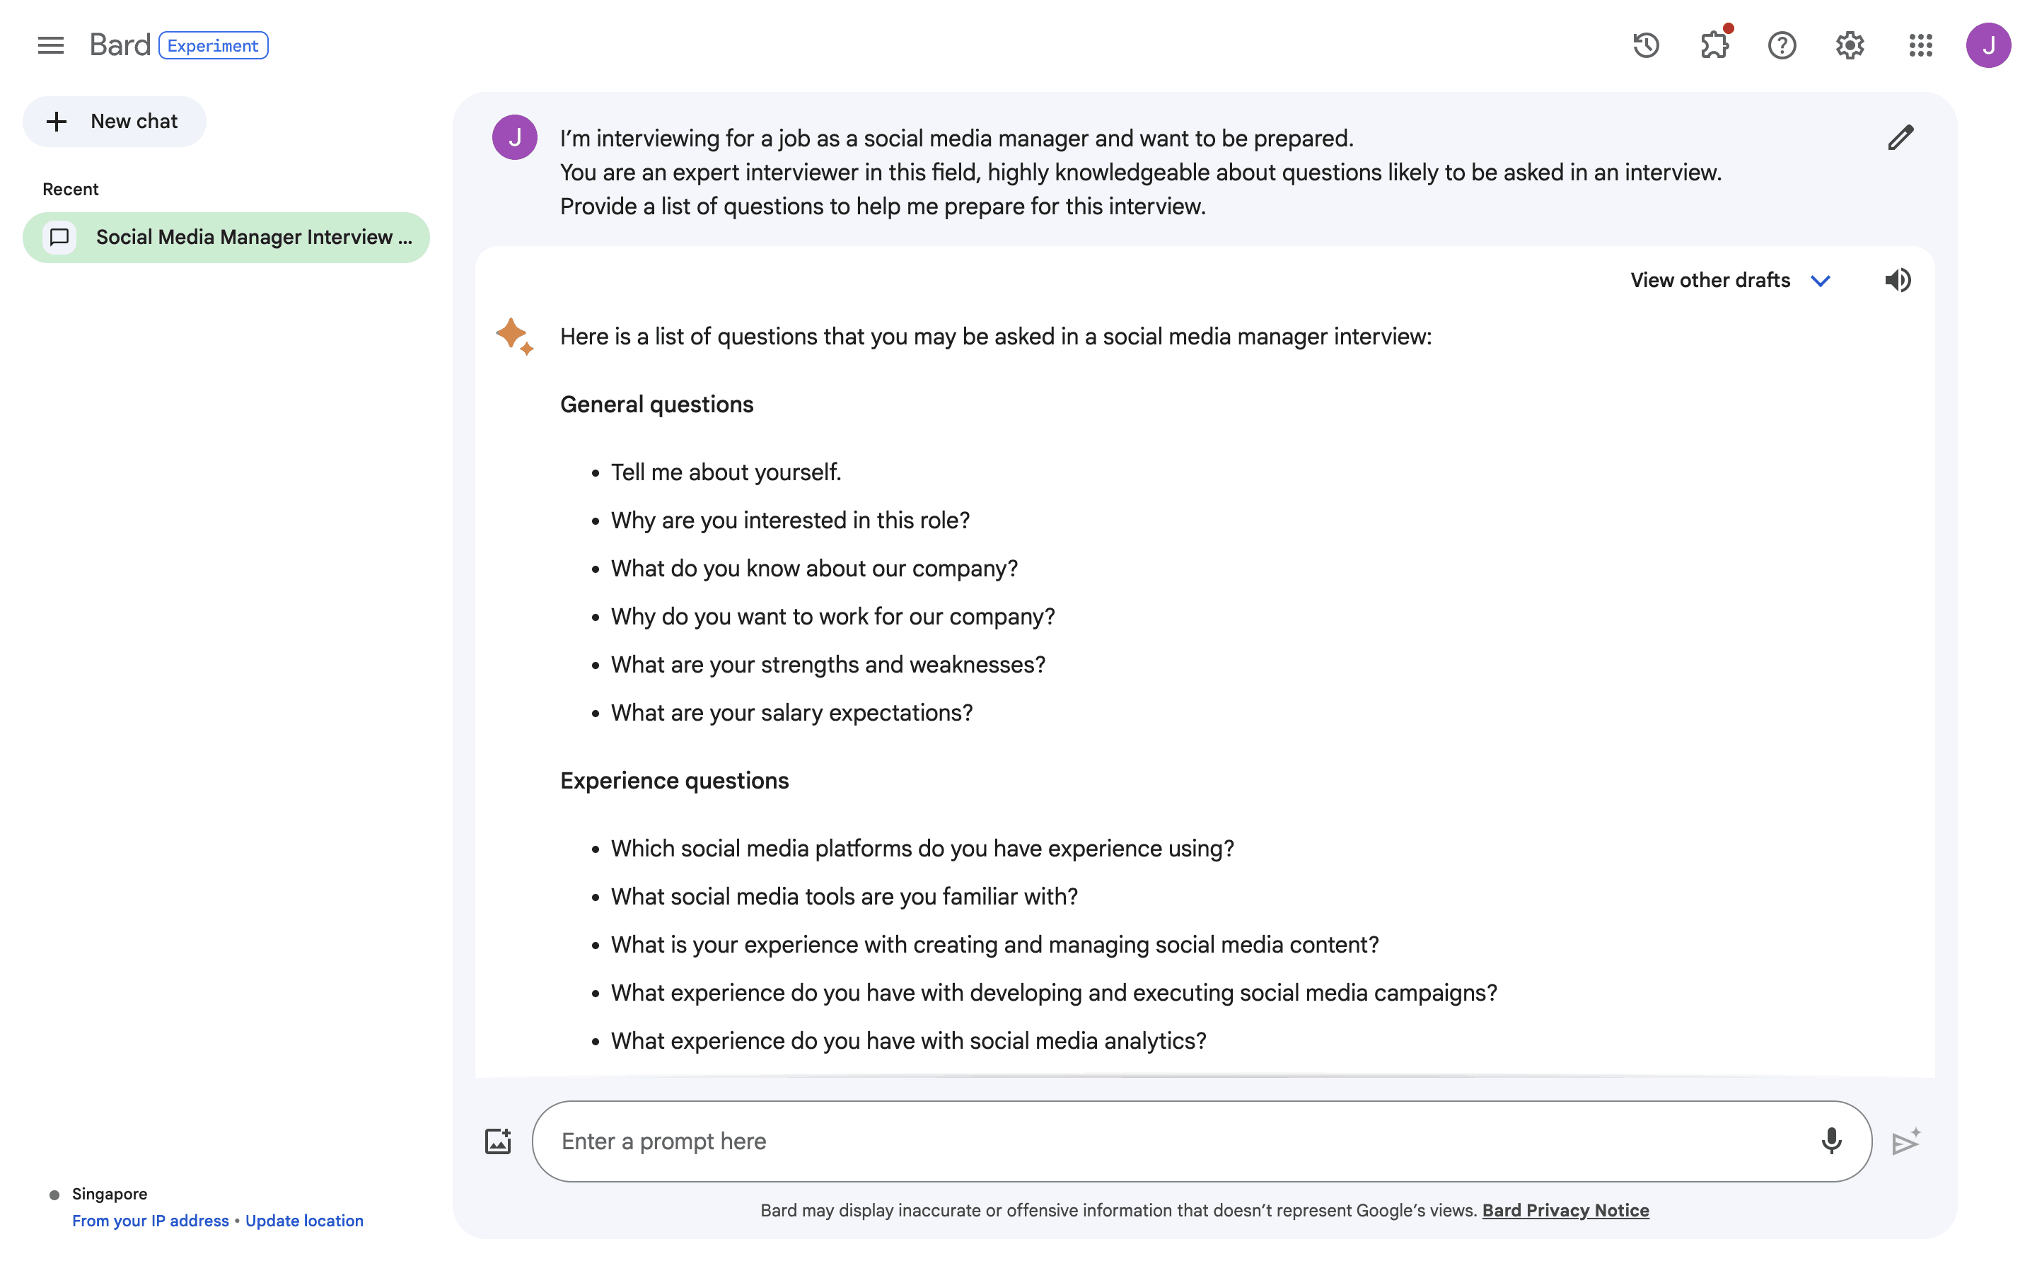Click View other drafts label
Viewport: 2037px width, 1273px height.
1710,280
